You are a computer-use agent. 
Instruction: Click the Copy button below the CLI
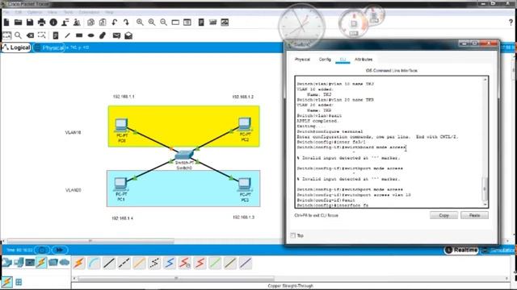tap(443, 215)
